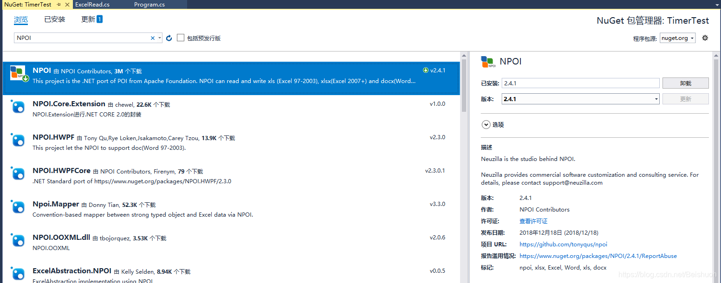The width and height of the screenshot is (721, 283).
Task: Click the refresh icon next to search box
Action: [x=169, y=38]
